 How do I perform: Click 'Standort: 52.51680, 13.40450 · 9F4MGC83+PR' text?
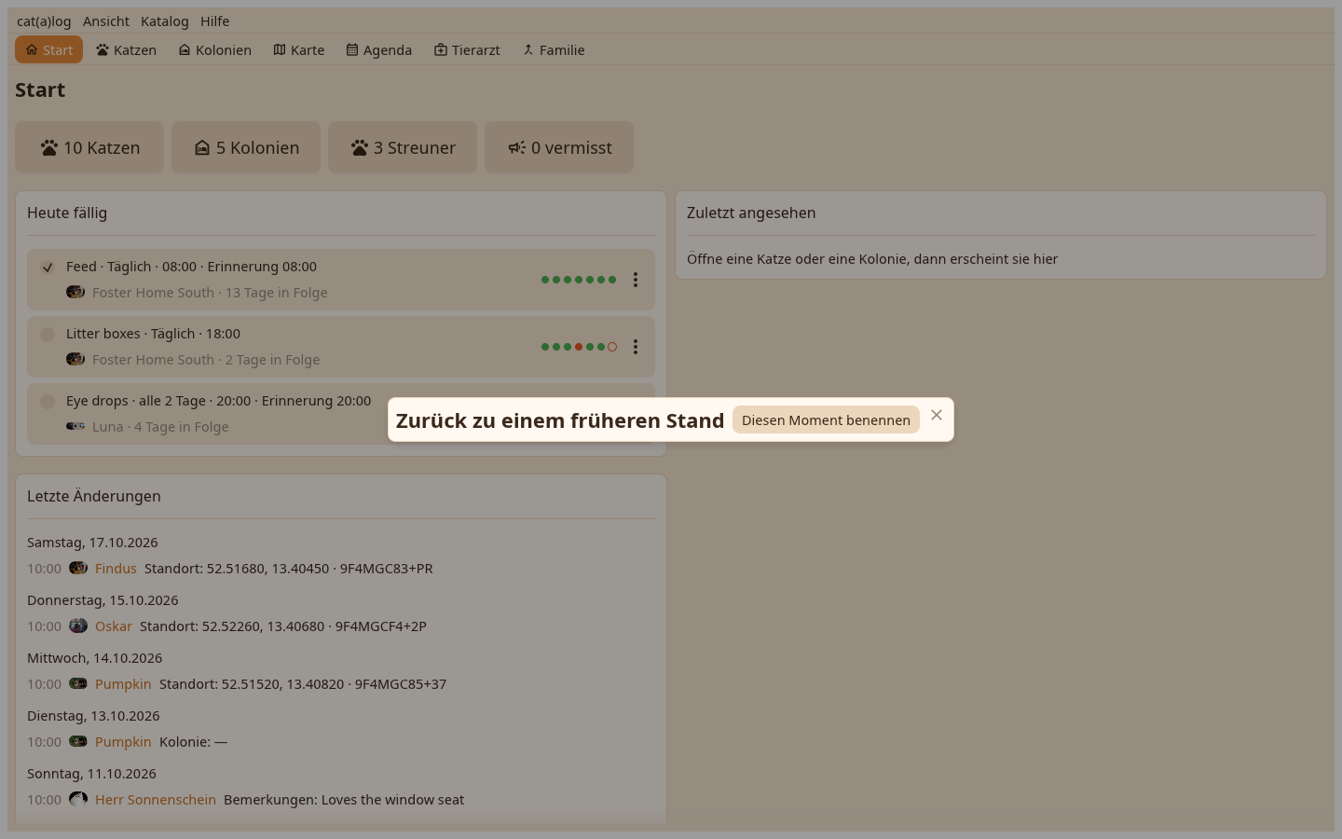click(x=289, y=569)
